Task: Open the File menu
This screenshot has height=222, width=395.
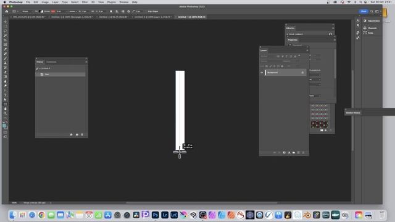Action: tap(28, 2)
